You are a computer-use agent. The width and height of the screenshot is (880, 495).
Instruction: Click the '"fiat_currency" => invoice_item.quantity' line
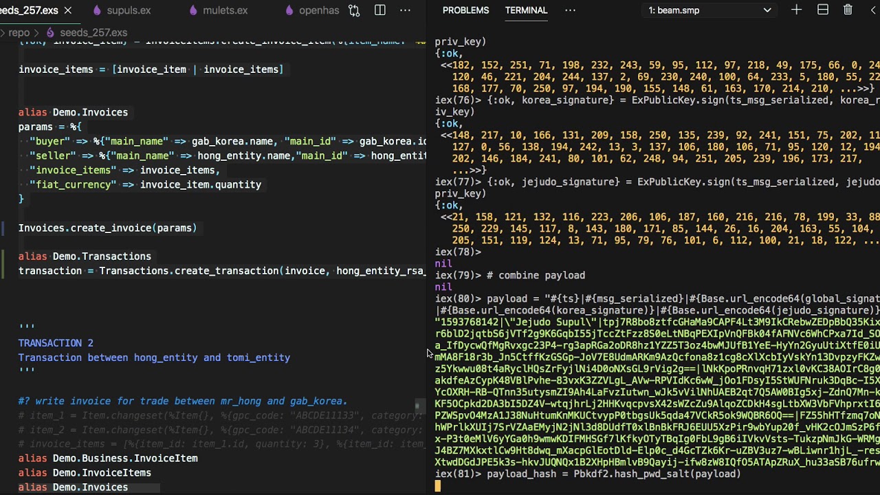[145, 184]
